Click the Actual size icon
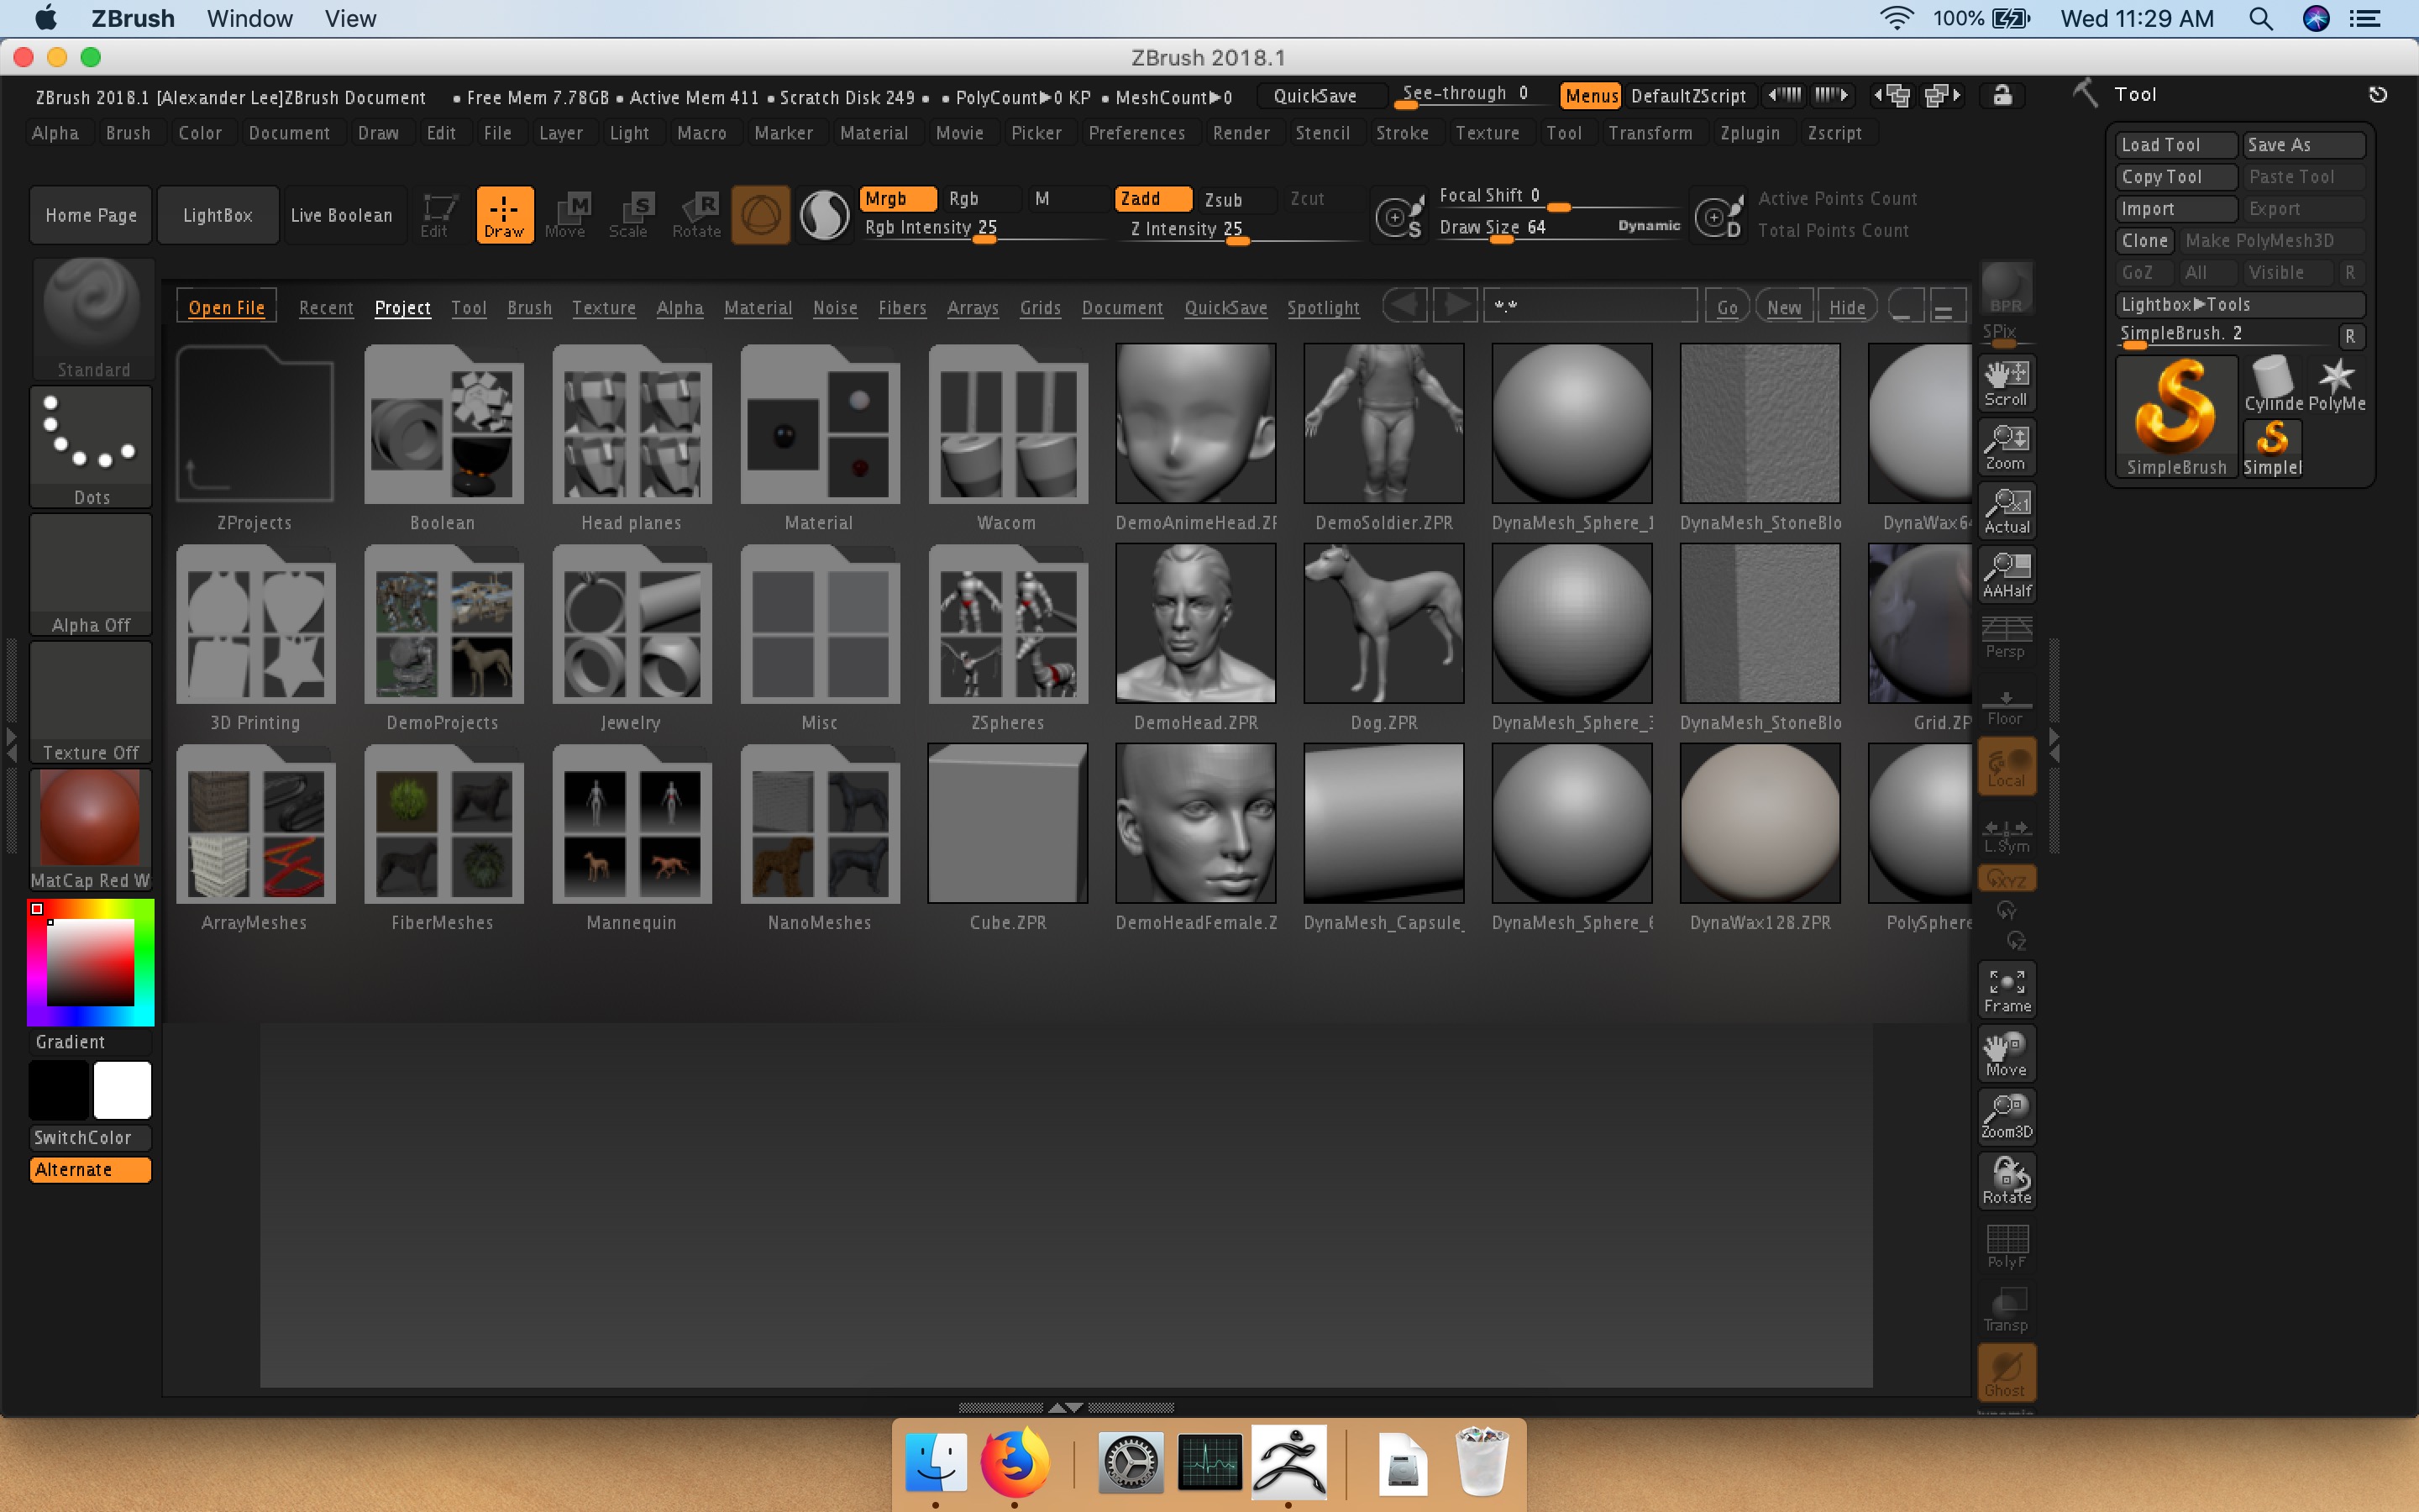This screenshot has height=1512, width=2419. coord(2006,511)
